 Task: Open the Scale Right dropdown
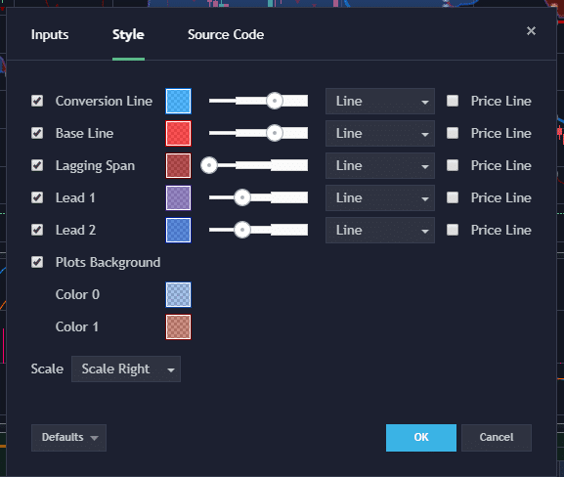126,369
